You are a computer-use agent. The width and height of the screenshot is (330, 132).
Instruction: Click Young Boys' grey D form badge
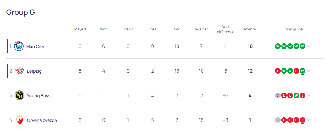click(x=278, y=96)
